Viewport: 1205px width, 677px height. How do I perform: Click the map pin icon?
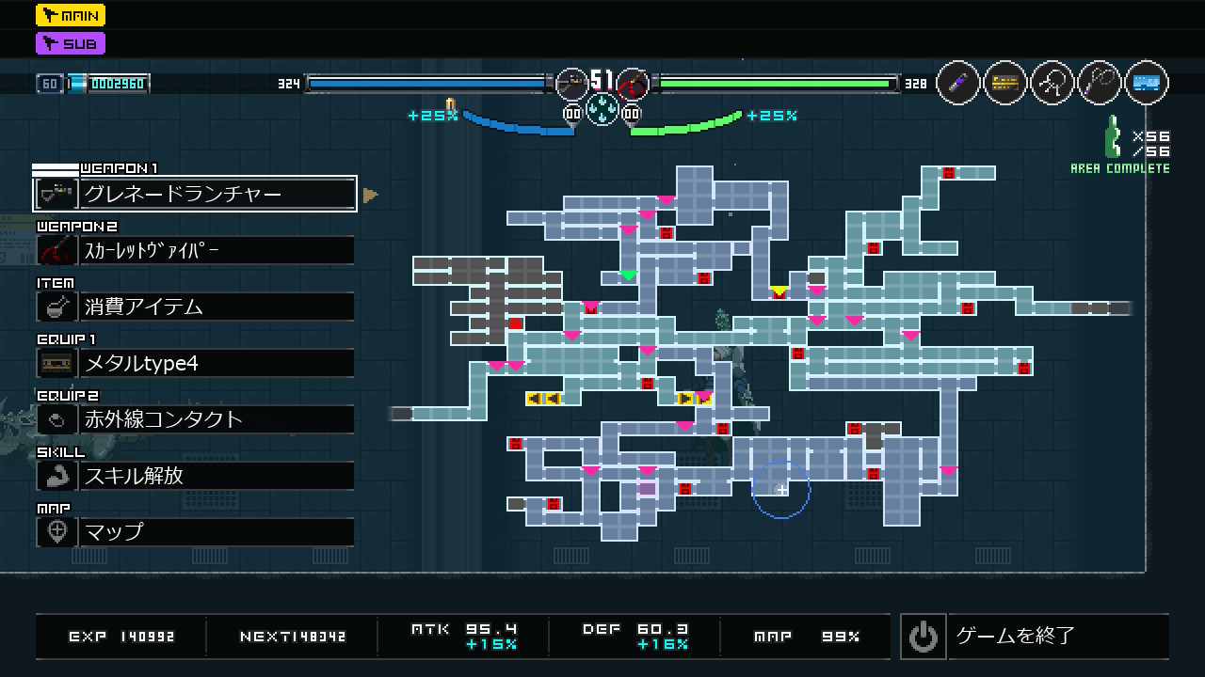pyautogui.click(x=56, y=532)
